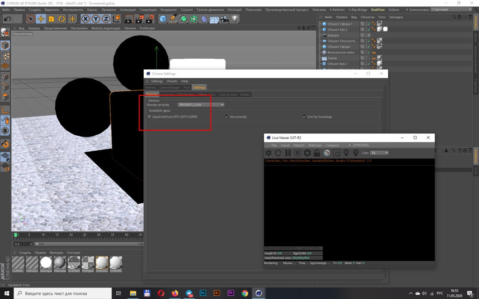
Task: Click the green Array modeling icon
Action: tap(194, 18)
